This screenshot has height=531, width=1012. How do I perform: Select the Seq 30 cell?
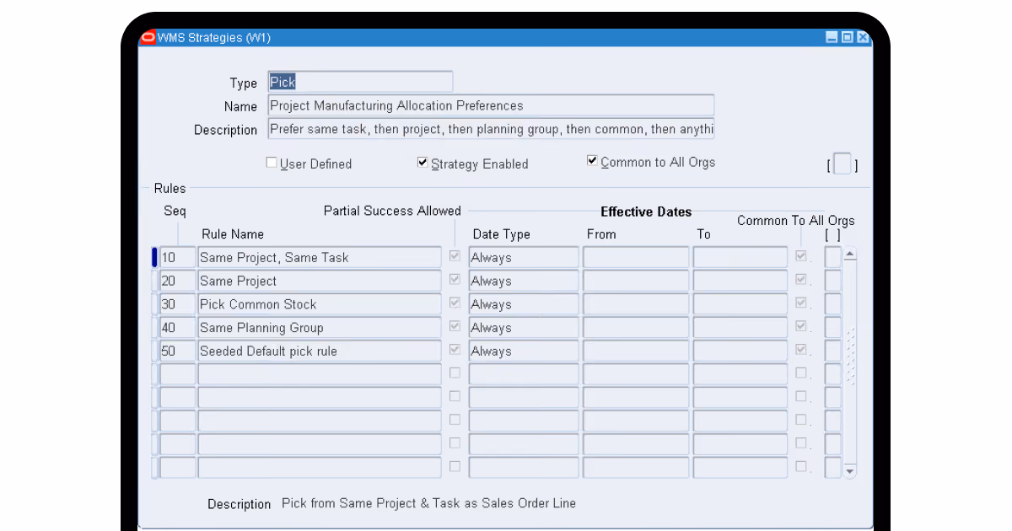pos(177,304)
